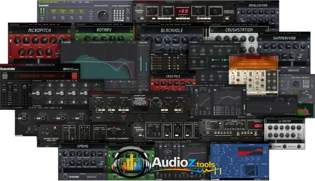The height and width of the screenshot is (181, 315).
Task: Click the Physion logo below the Blackhole plugin
Action: (194, 42)
